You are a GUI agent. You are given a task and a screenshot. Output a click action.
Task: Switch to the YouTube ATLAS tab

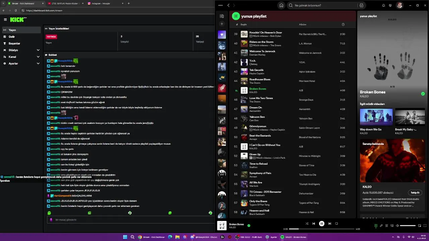(65, 3)
